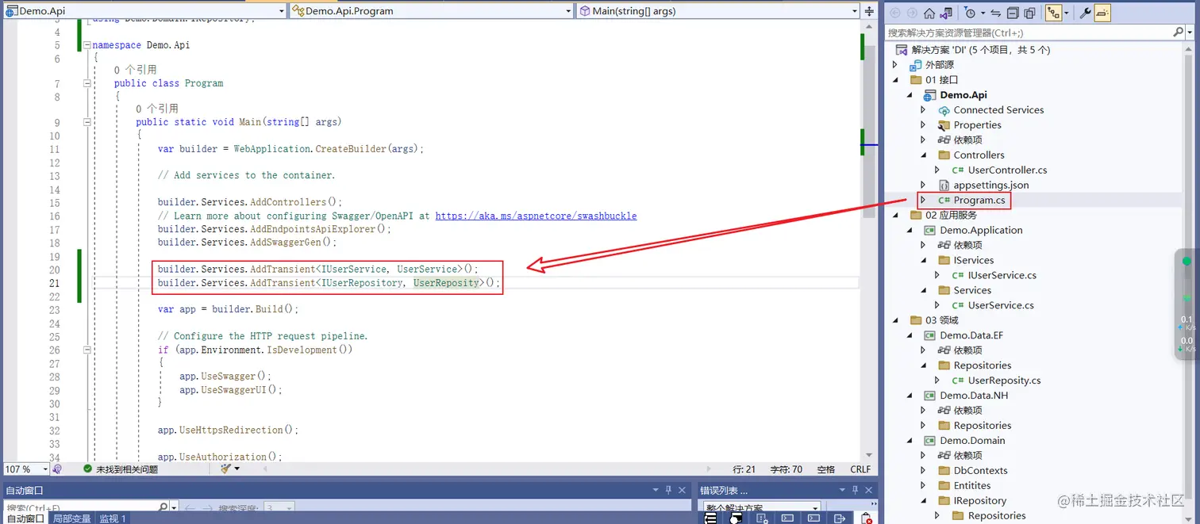Viewport: 1200px width, 524px height.
Task: Collapse the 02 应用服务 folder node
Action: [x=895, y=216]
